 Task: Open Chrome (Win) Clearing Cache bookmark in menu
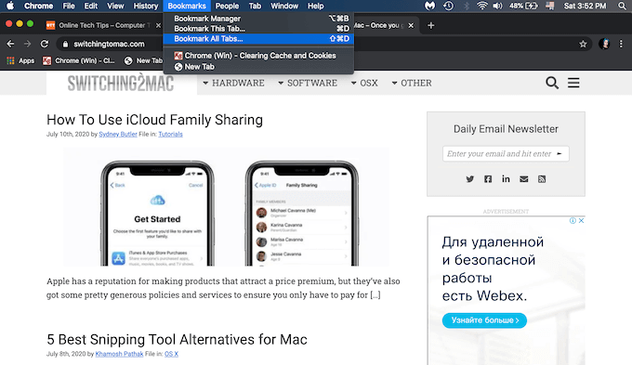click(258, 56)
